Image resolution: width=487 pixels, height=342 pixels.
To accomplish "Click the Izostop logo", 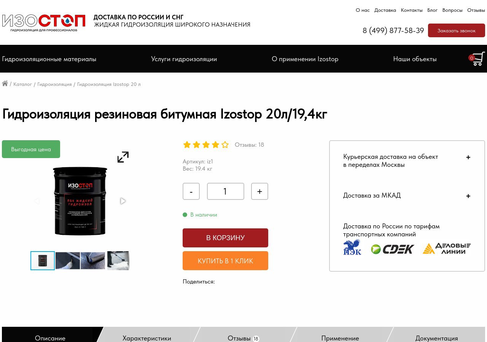I will tap(44, 22).
